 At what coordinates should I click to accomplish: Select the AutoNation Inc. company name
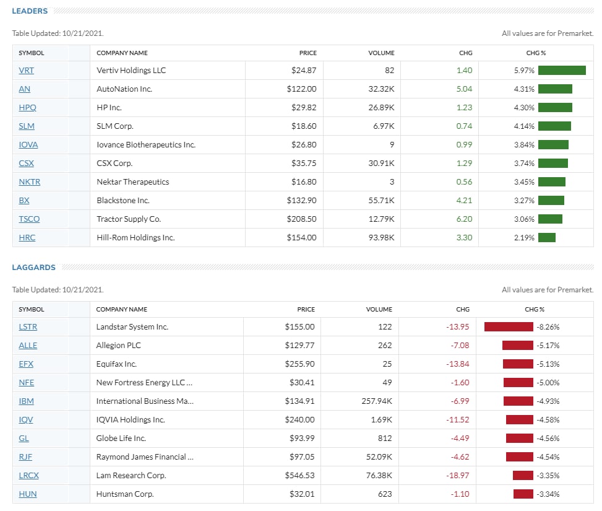(x=124, y=89)
